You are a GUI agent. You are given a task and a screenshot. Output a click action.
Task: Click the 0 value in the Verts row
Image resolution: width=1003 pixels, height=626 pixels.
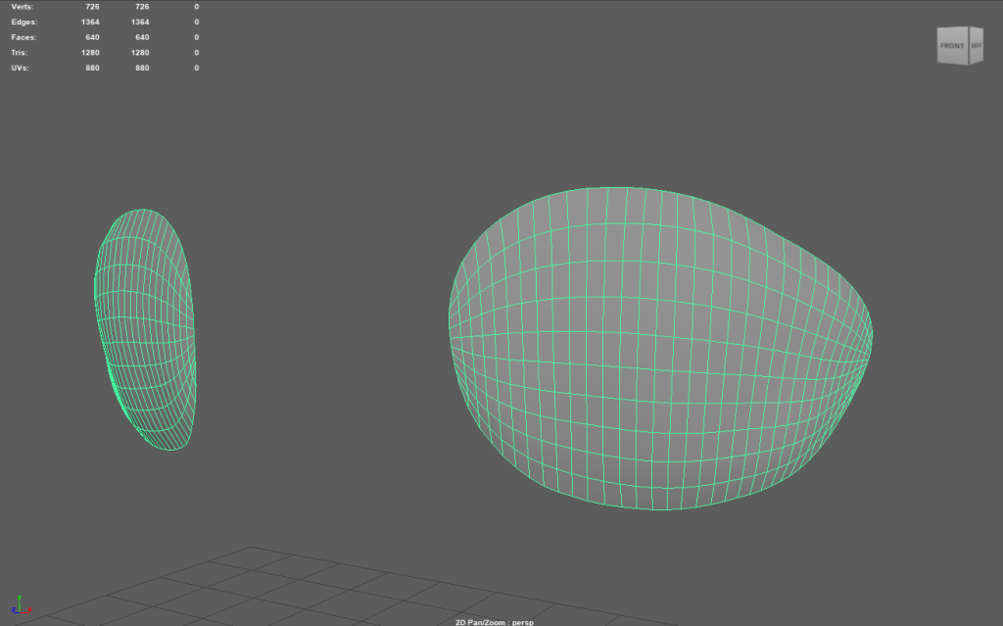[196, 7]
